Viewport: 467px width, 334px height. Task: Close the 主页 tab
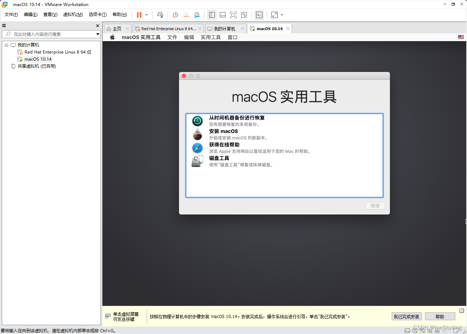[x=127, y=29]
